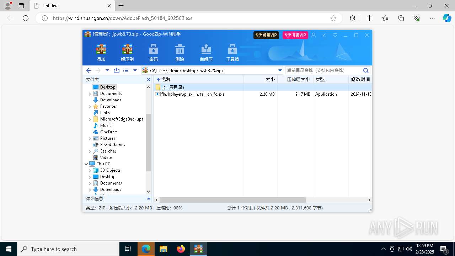The image size is (455, 256).
Task: Sort by the 大小 column header
Action: pyautogui.click(x=261, y=79)
